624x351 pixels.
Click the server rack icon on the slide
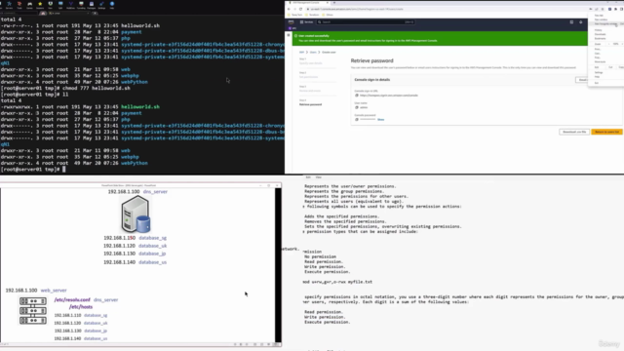click(x=33, y=310)
